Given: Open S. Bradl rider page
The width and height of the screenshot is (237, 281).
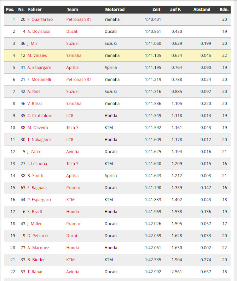Looking at the screenshot, I should click(x=35, y=211).
